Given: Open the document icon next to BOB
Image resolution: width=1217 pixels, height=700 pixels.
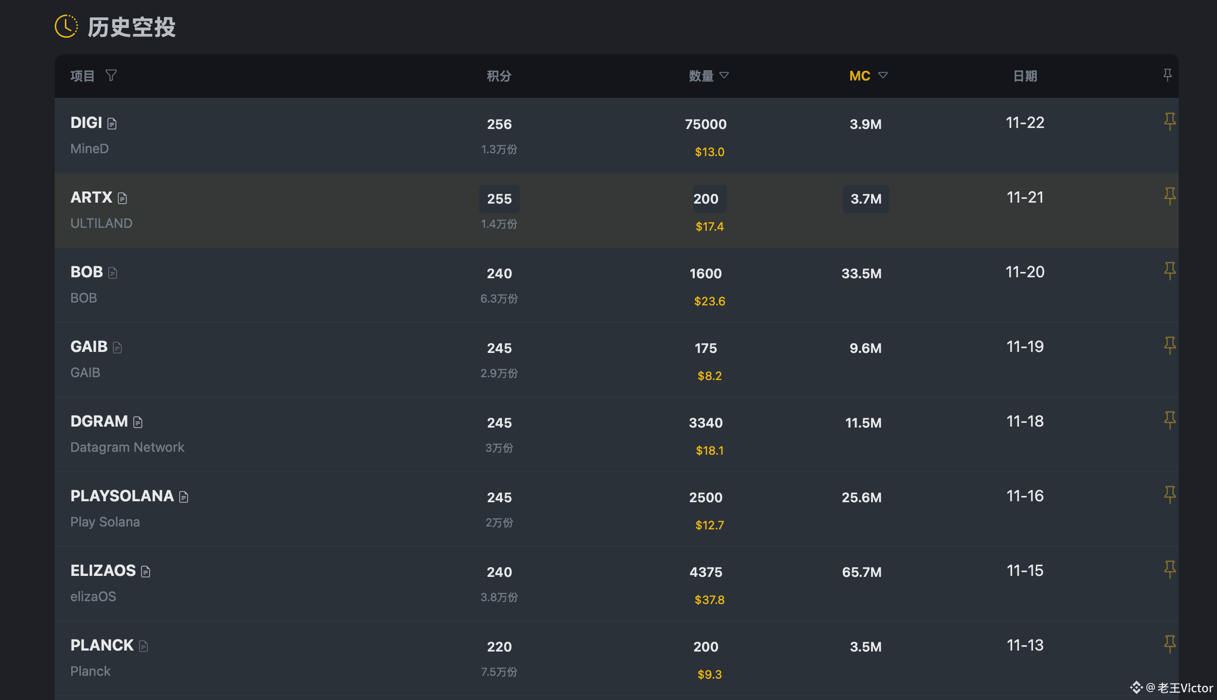Looking at the screenshot, I should [113, 273].
